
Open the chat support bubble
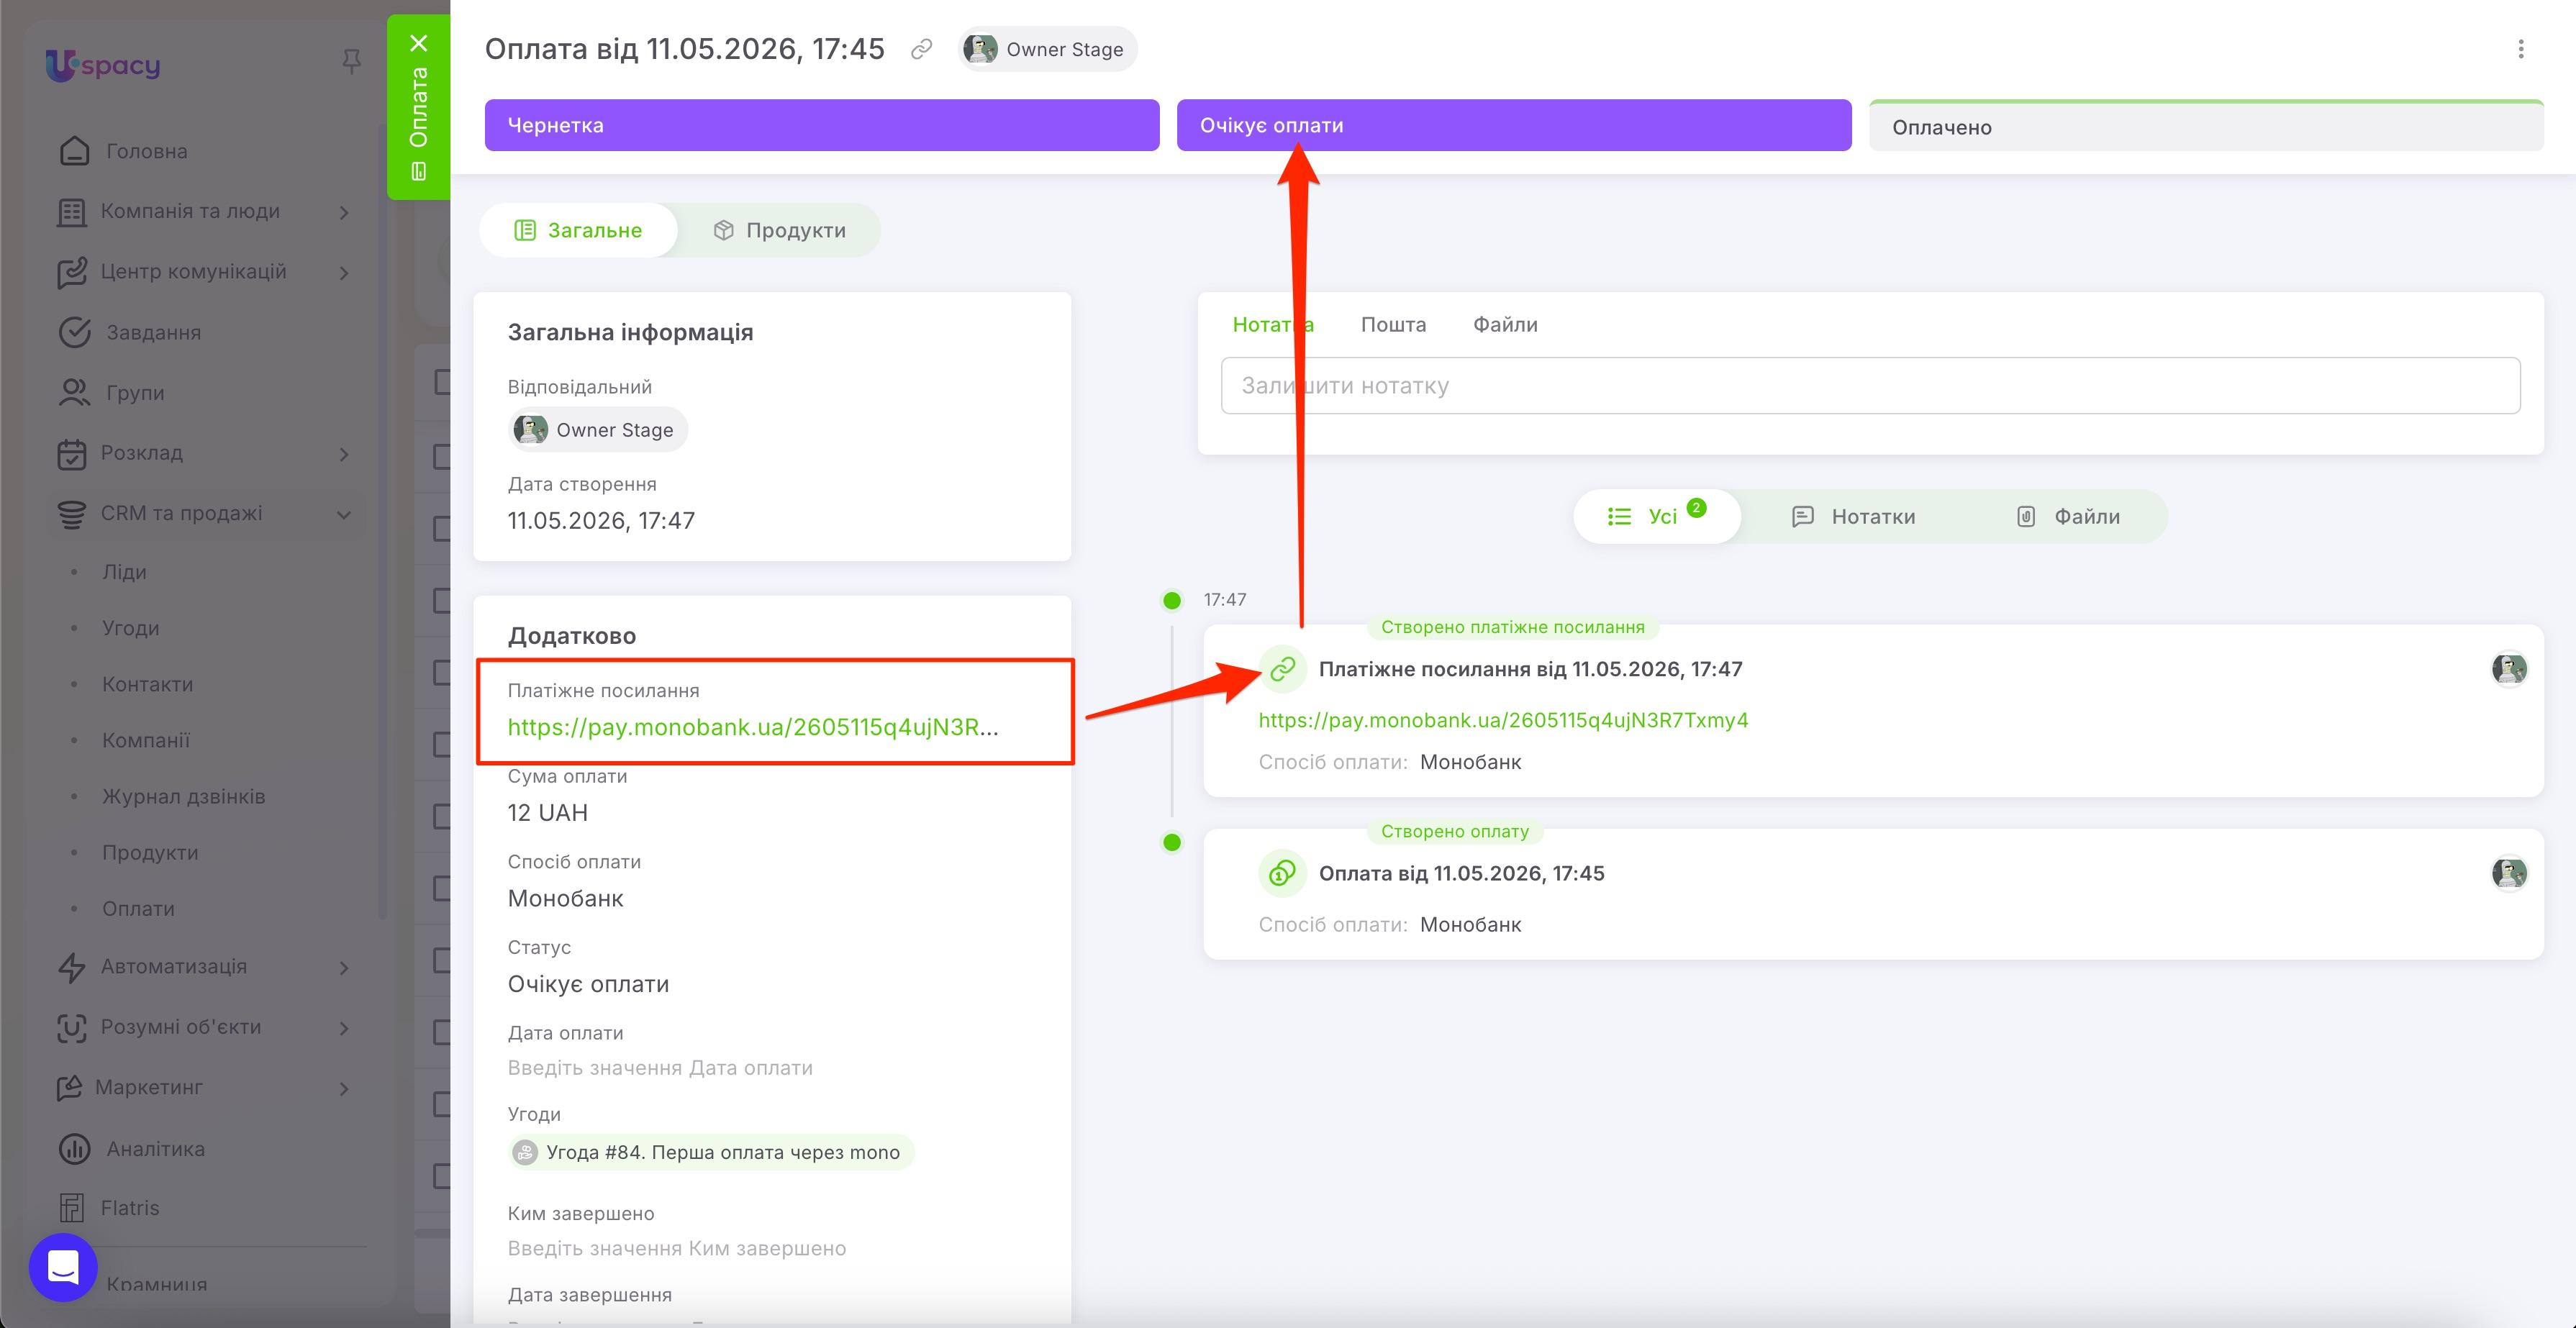pos(63,1267)
